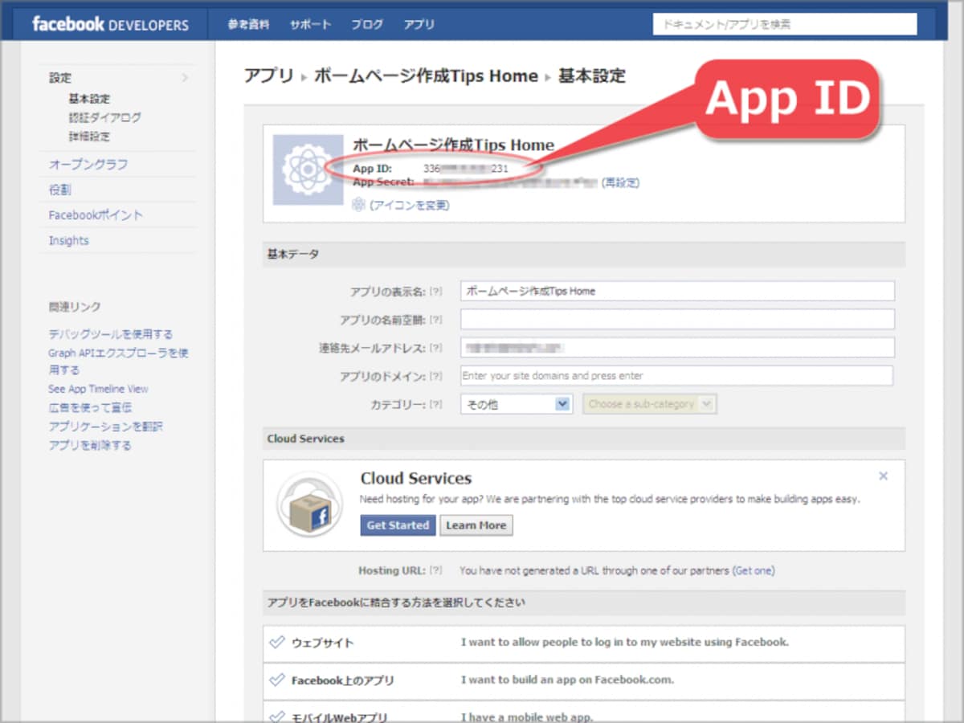Click the アプリのドメイン input field
This screenshot has height=723, width=964.
coord(676,375)
